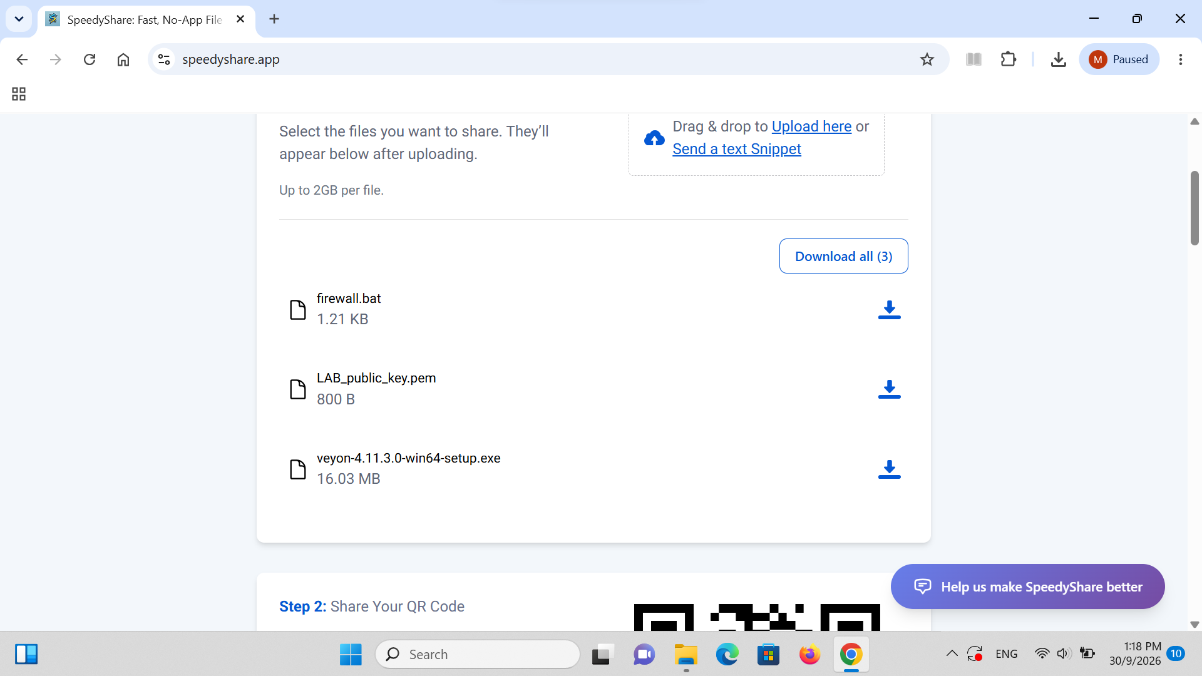
Task: Click the sync status tray icon
Action: (975, 654)
